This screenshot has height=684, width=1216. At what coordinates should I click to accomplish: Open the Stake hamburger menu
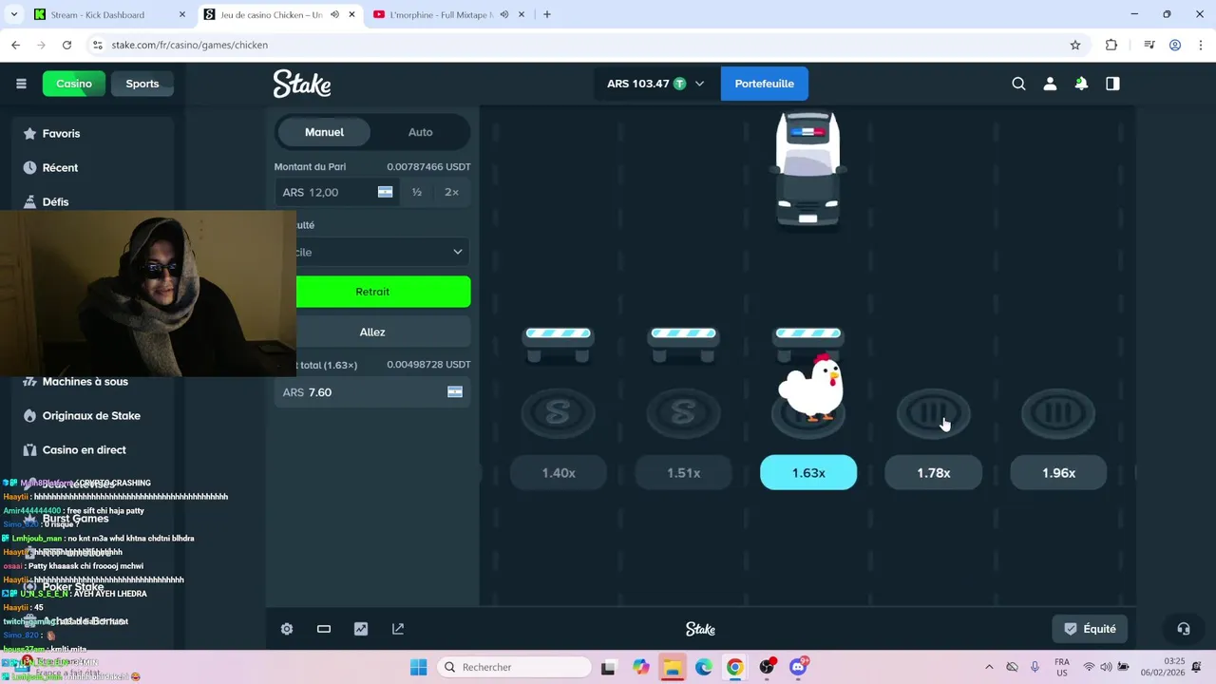[x=21, y=84]
